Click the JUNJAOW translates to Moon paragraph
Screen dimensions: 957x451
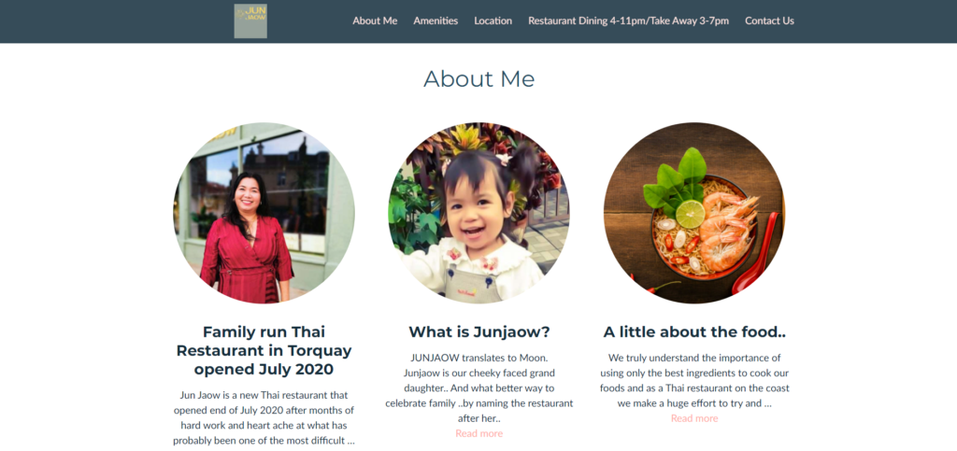[x=478, y=388]
